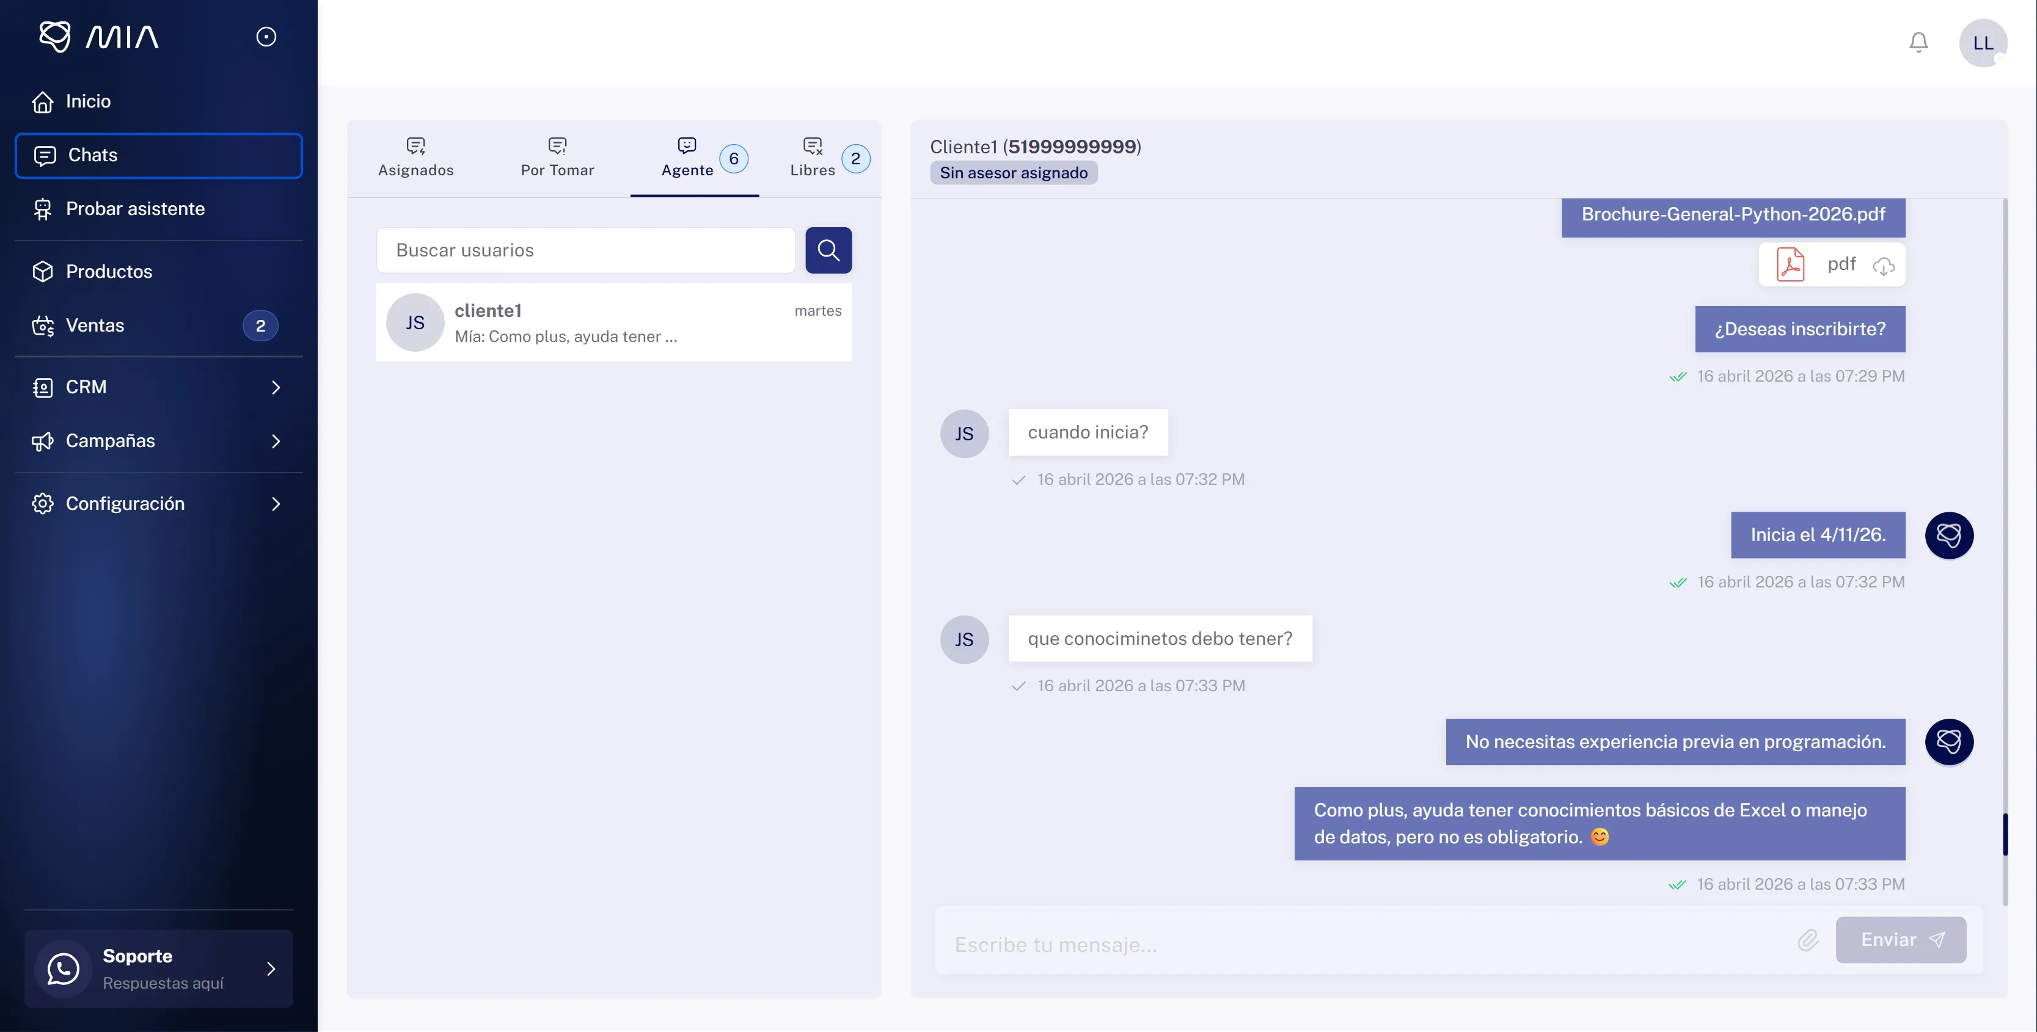The image size is (2037, 1032).
Task: Open the Chats section
Action: [158, 155]
